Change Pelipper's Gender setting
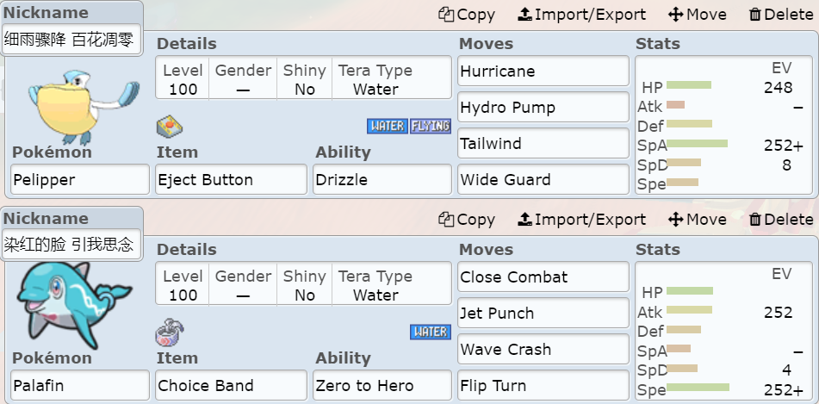 (x=243, y=79)
